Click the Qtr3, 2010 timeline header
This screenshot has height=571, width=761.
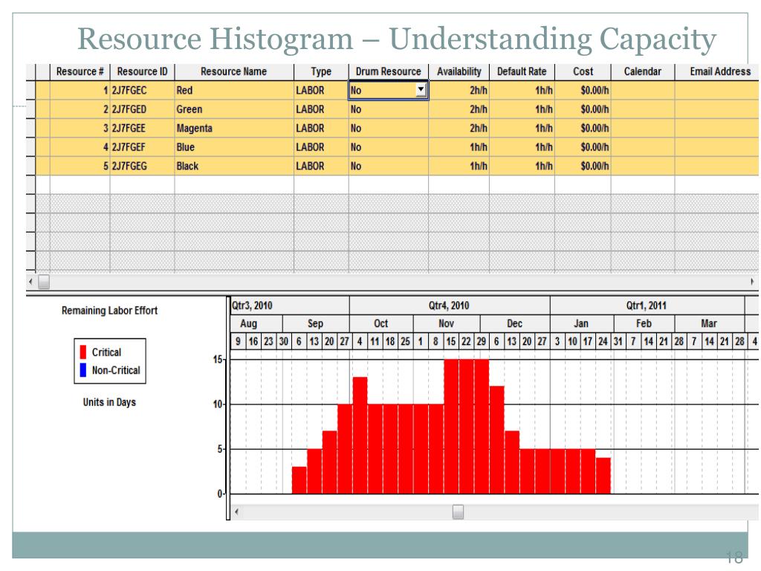click(x=290, y=306)
